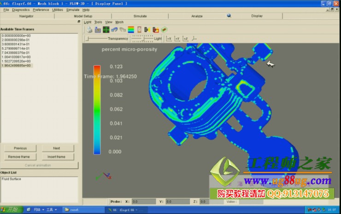Open the Tools dropdown menu

click(x=98, y=22)
